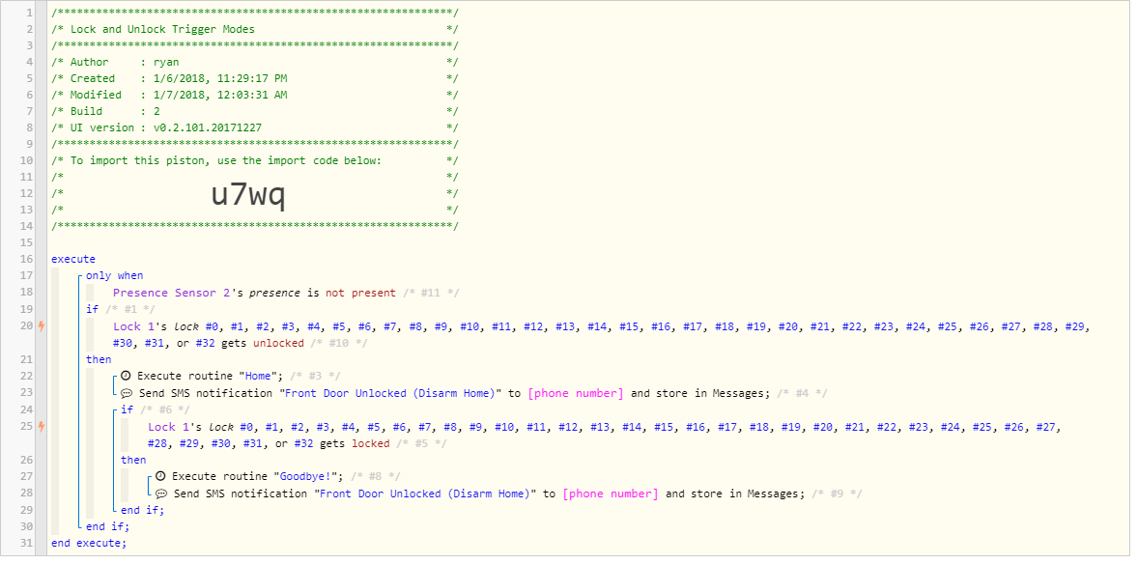Select the import code u7wq
The width and height of the screenshot is (1138, 564).
pyautogui.click(x=248, y=194)
